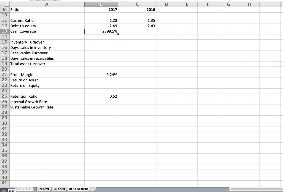The image size is (283, 192).
Task: Switch to Page Layout view button
Action: 11,191
